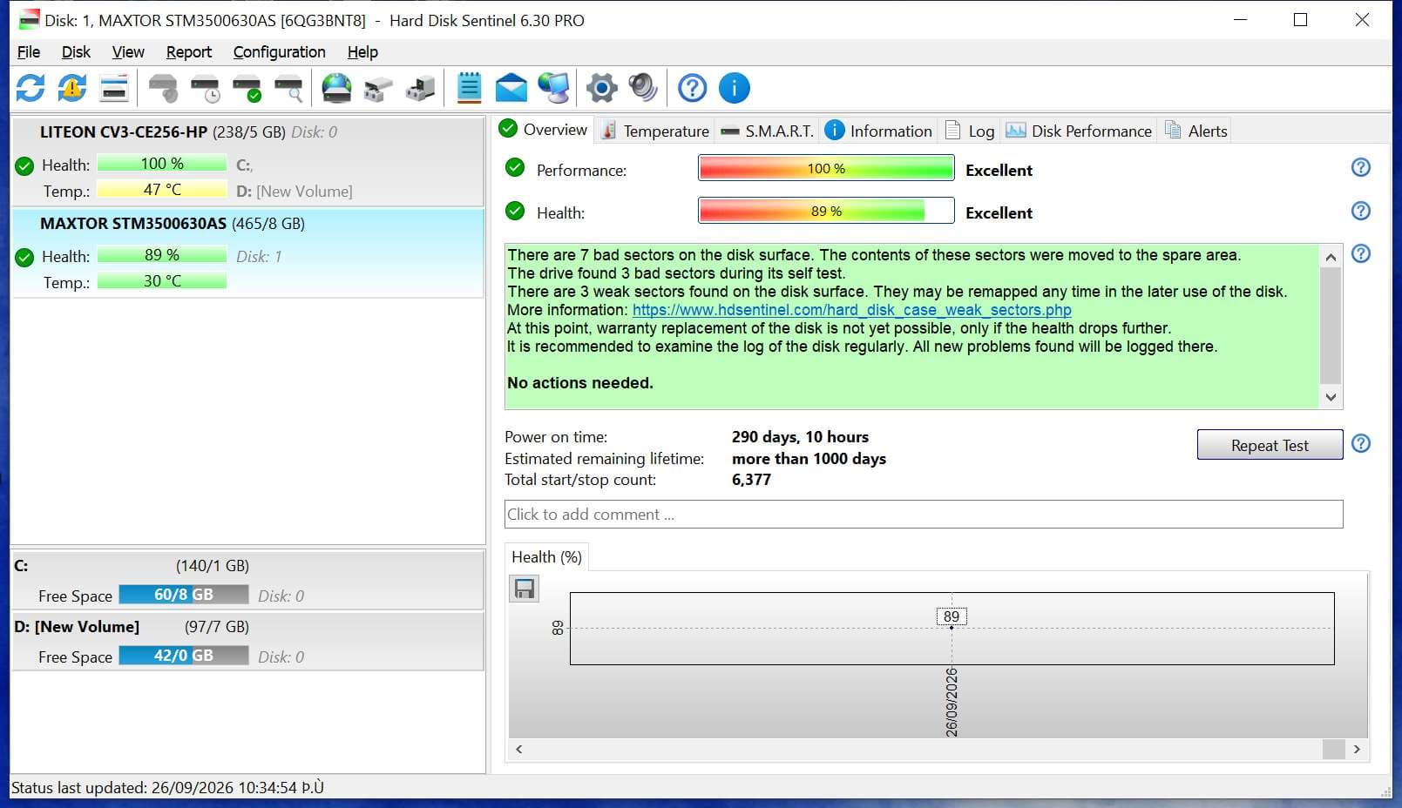Switch to the Disk Performance tab

[x=1079, y=131]
